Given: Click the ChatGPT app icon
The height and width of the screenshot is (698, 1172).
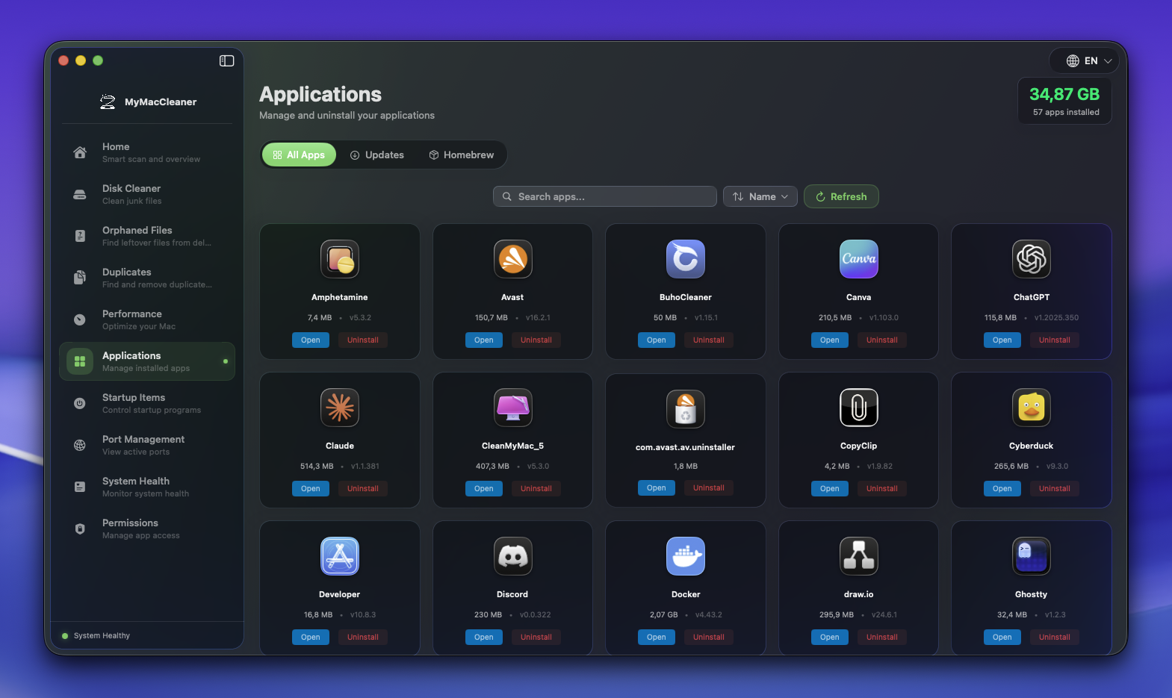Looking at the screenshot, I should [1032, 259].
